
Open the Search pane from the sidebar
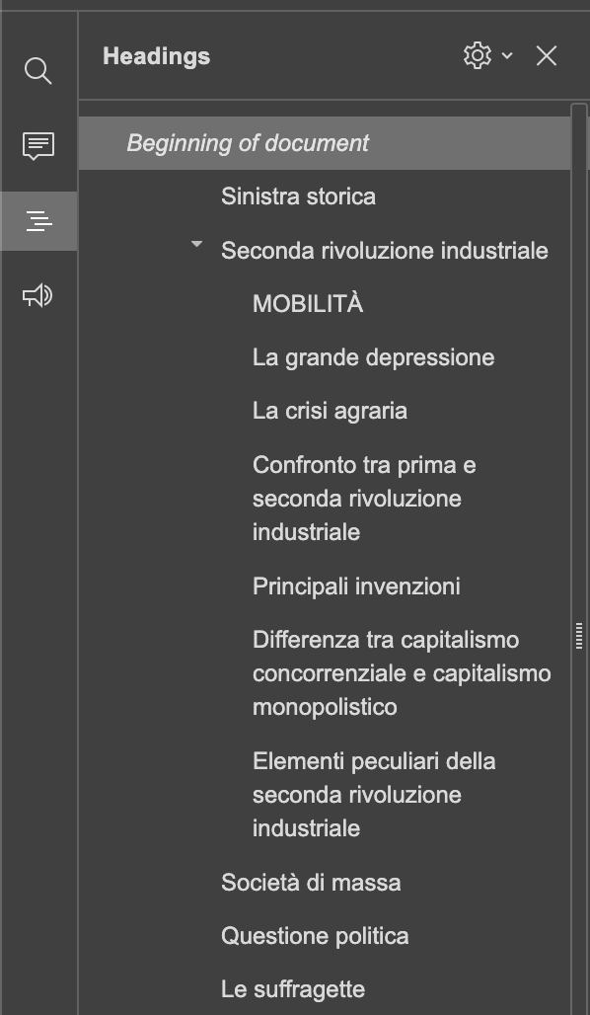38,70
